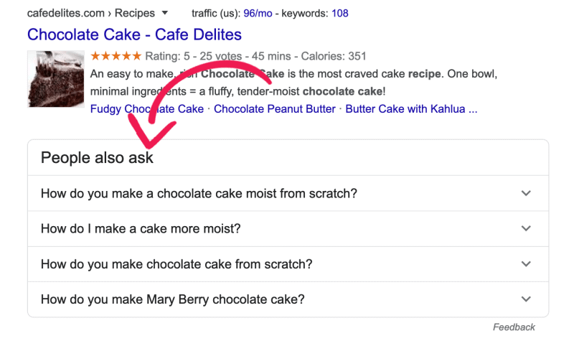574x346 pixels.
Task: Select 'How do I make a cake more moist?'
Action: [x=141, y=228]
